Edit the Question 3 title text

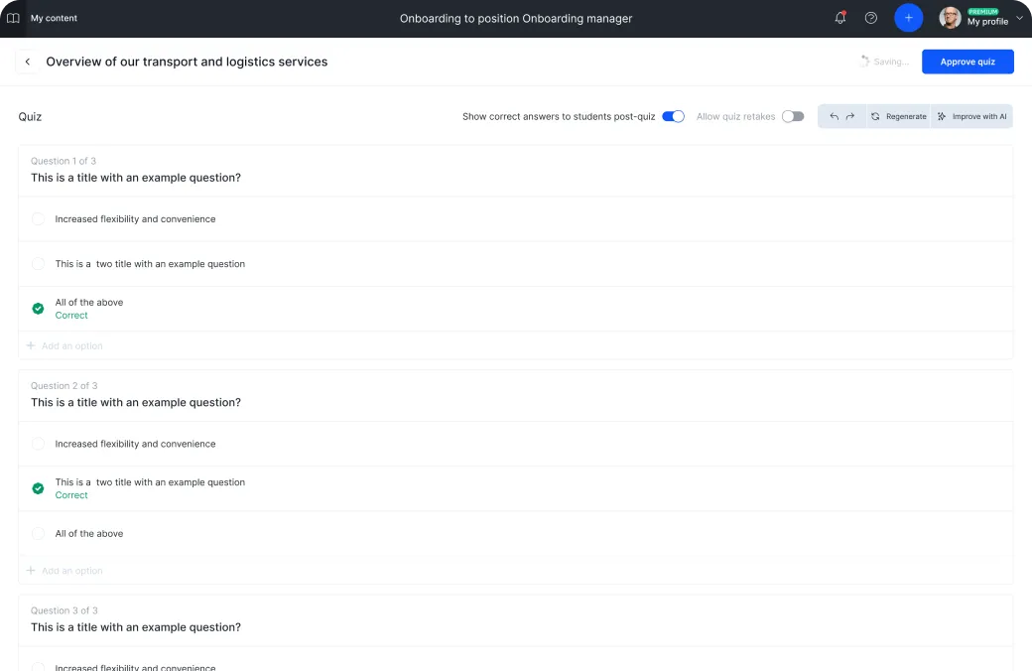pyautogui.click(x=136, y=627)
